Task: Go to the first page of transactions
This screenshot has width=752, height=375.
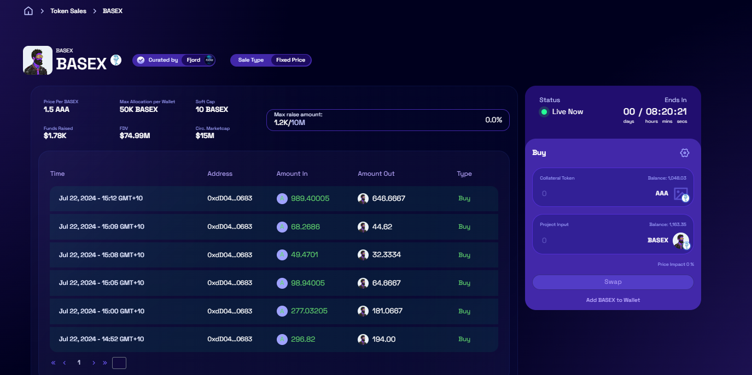Action: point(54,363)
